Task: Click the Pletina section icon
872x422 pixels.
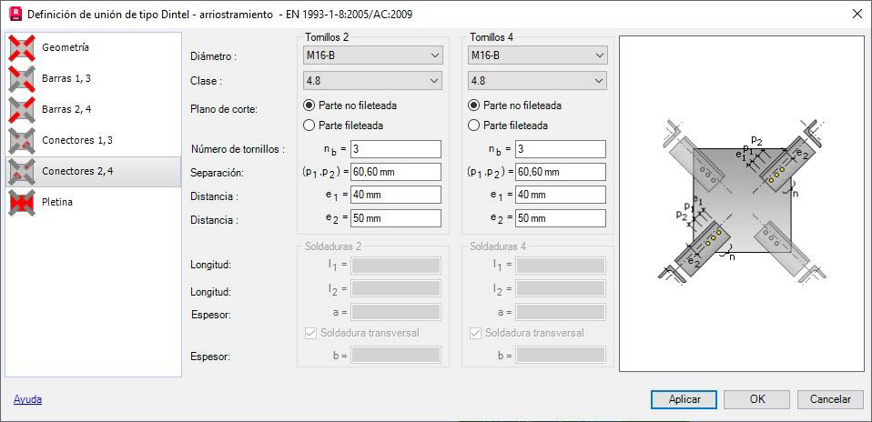Action: tap(22, 203)
